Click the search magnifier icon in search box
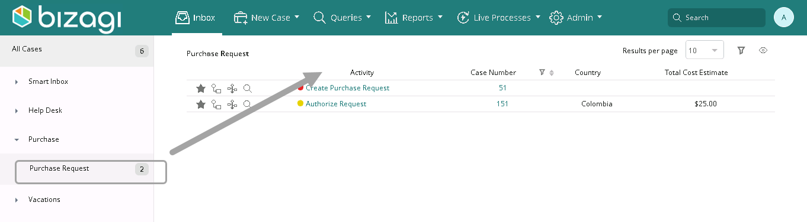The image size is (807, 222). click(x=678, y=18)
